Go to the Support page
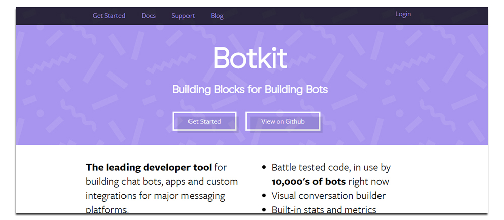 [183, 16]
